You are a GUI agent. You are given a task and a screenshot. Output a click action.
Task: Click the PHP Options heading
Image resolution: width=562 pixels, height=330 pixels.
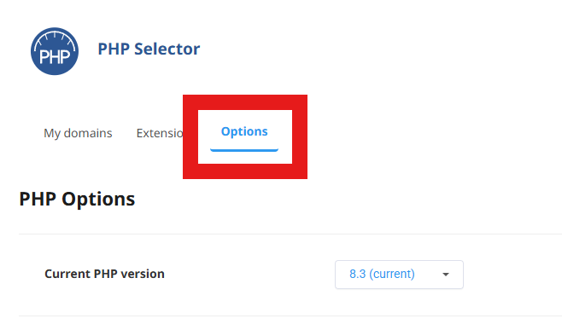[x=77, y=199]
